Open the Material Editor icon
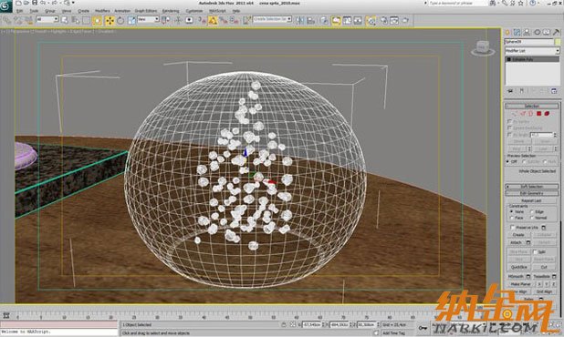Screen dimensions: 564x337 point(371,20)
